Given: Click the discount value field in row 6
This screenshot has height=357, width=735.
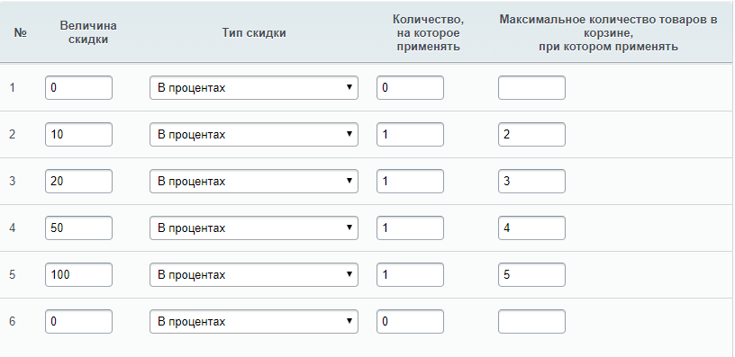Looking at the screenshot, I should coord(78,322).
